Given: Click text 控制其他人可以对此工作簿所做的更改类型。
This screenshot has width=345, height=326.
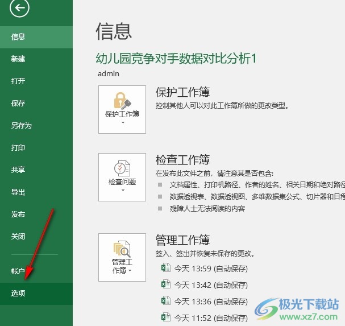Looking at the screenshot, I should point(222,106).
